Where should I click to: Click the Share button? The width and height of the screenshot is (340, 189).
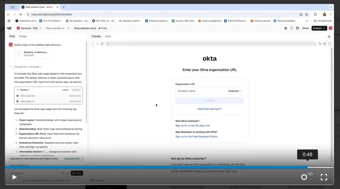click(306, 28)
